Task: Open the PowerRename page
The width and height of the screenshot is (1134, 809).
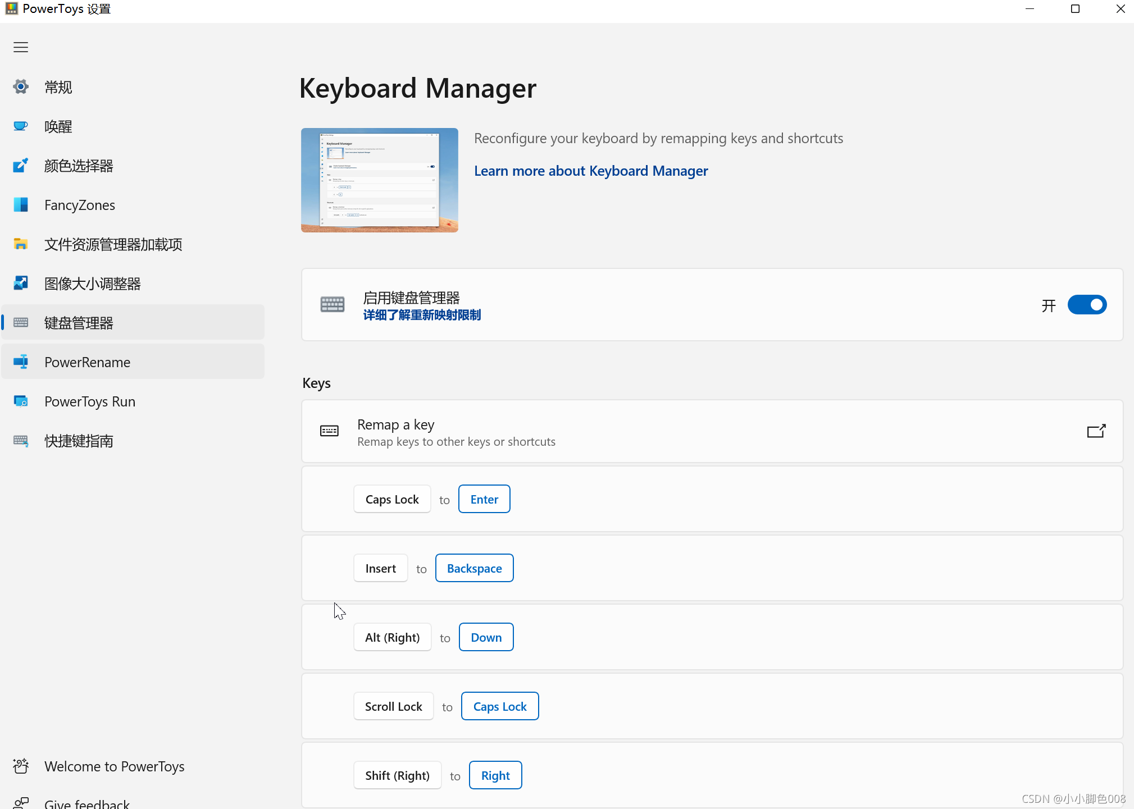Action: tap(133, 362)
